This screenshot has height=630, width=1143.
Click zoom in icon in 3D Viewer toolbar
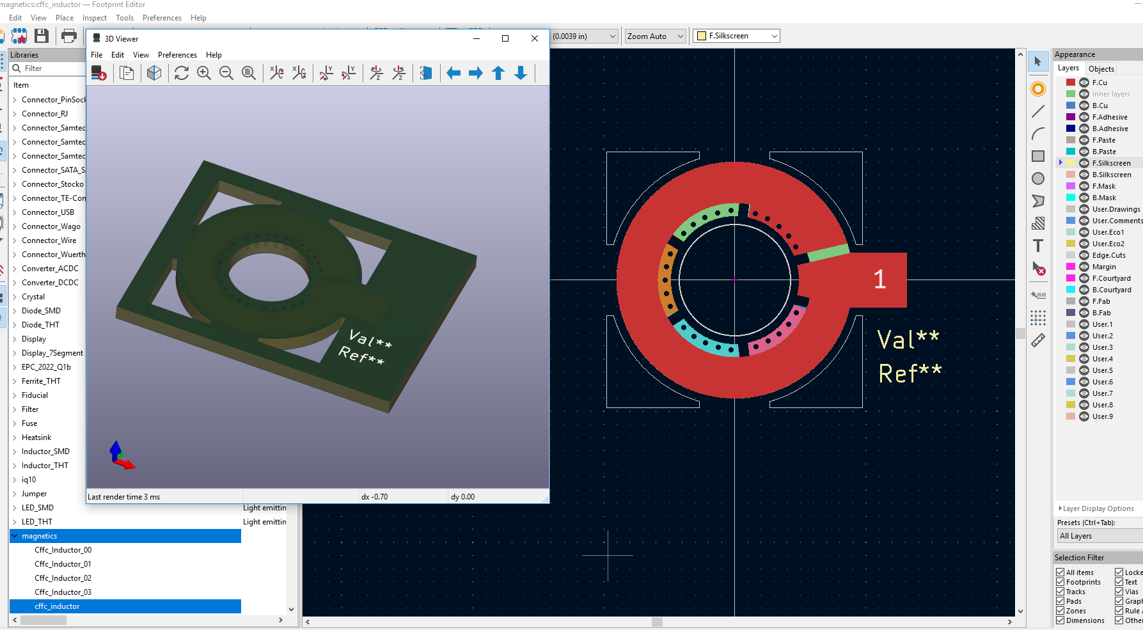(x=204, y=74)
